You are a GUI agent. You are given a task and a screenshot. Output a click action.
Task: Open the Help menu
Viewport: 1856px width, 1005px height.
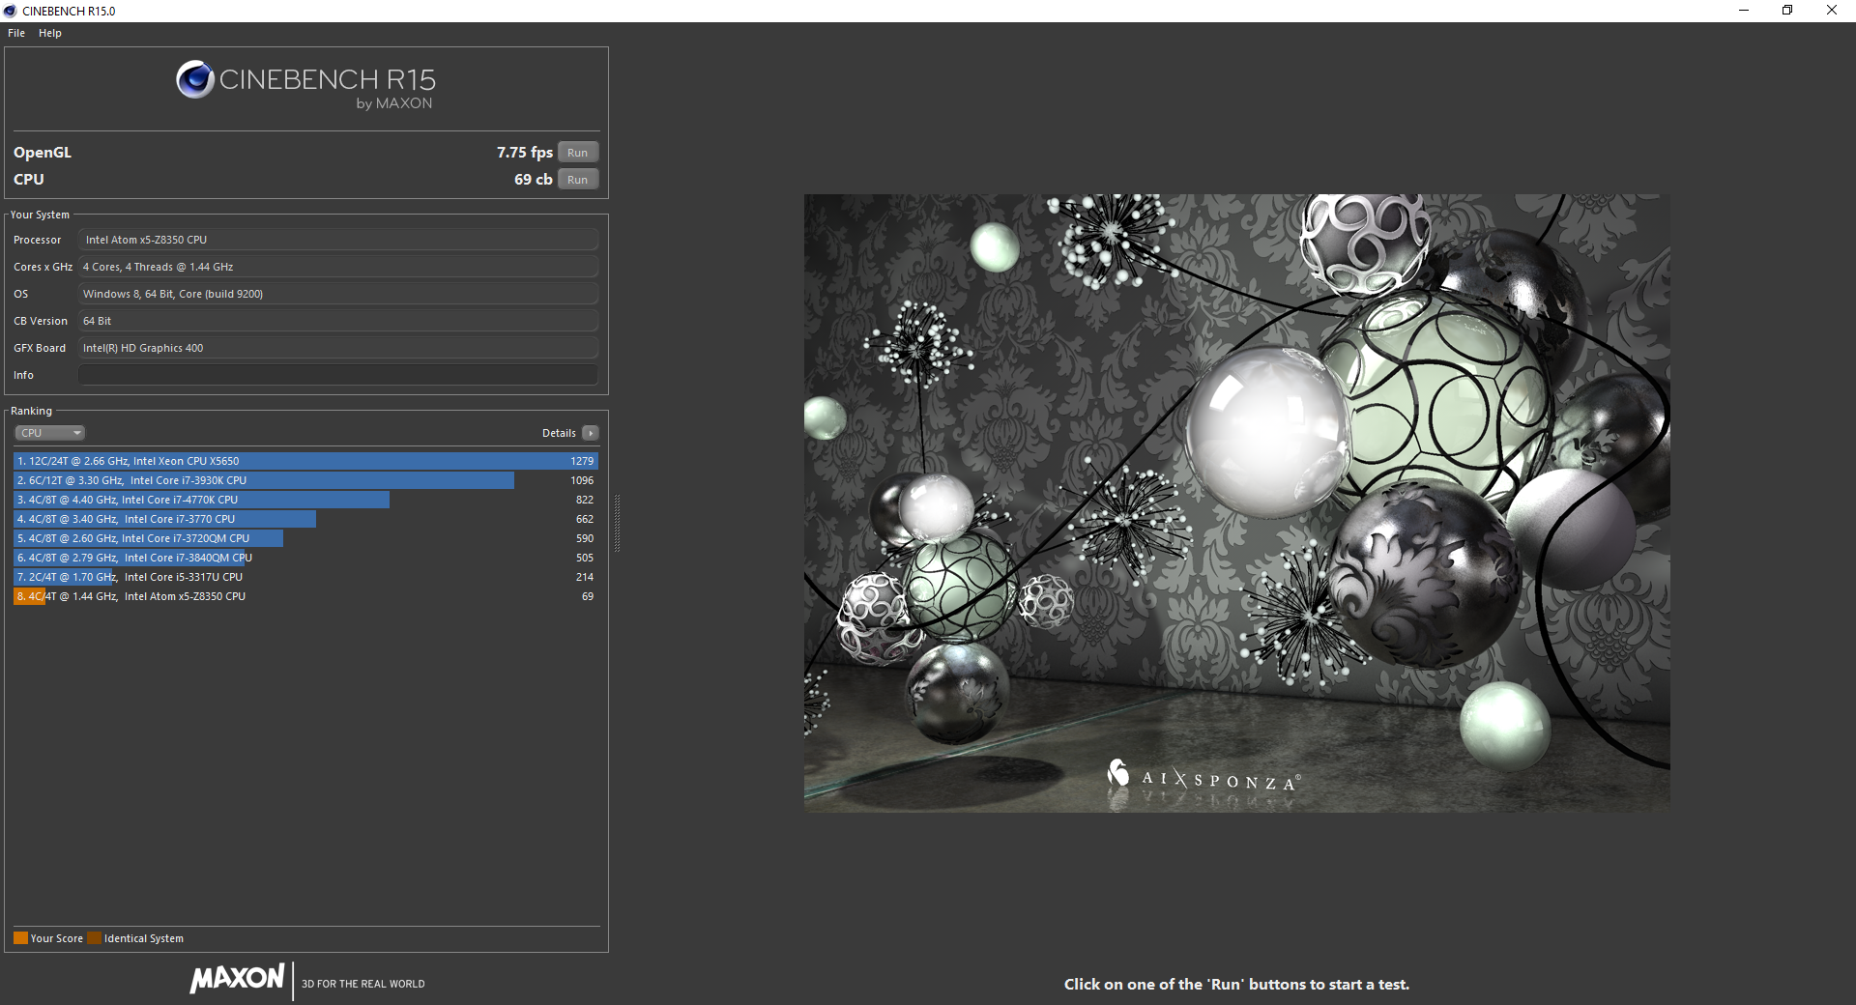(50, 33)
